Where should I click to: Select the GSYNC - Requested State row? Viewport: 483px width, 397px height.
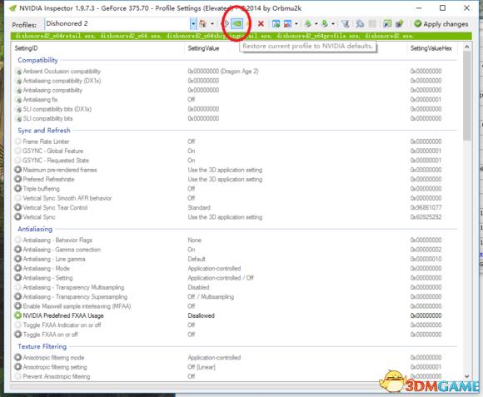tap(237, 161)
